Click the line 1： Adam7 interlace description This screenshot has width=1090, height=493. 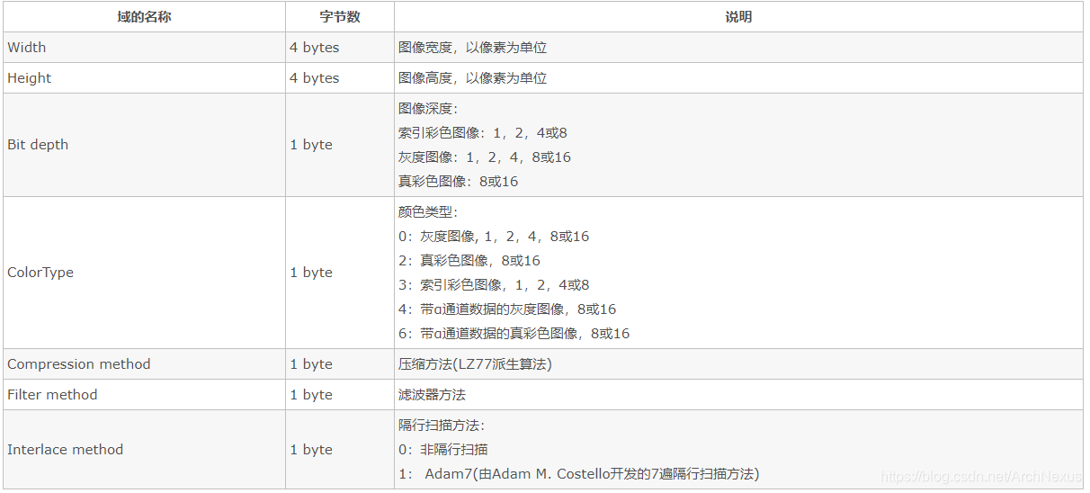pyautogui.click(x=579, y=474)
